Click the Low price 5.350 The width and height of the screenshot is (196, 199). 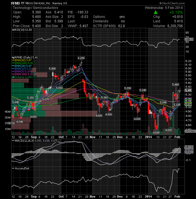[36, 21]
